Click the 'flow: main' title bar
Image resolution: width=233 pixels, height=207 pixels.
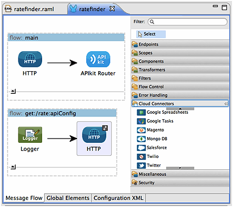(x=66, y=38)
